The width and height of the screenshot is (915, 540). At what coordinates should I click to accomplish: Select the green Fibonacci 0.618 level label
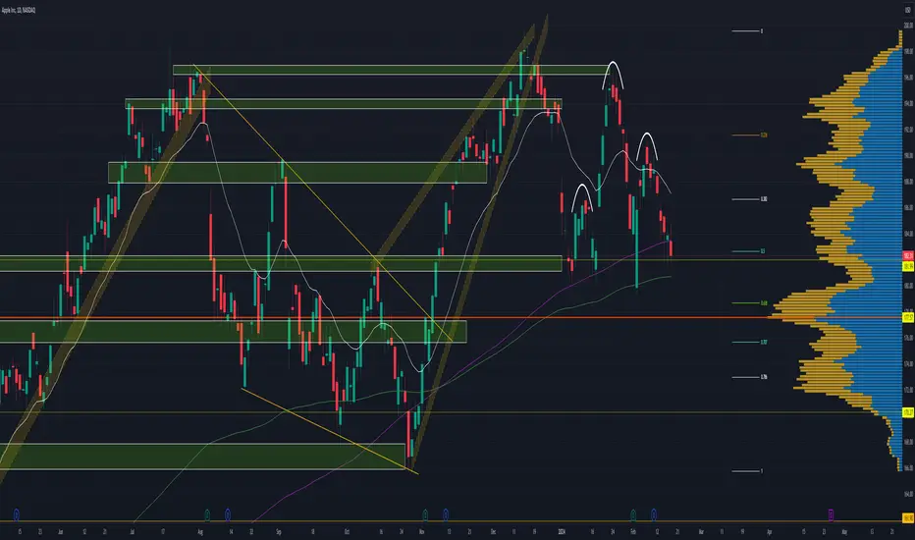764,303
